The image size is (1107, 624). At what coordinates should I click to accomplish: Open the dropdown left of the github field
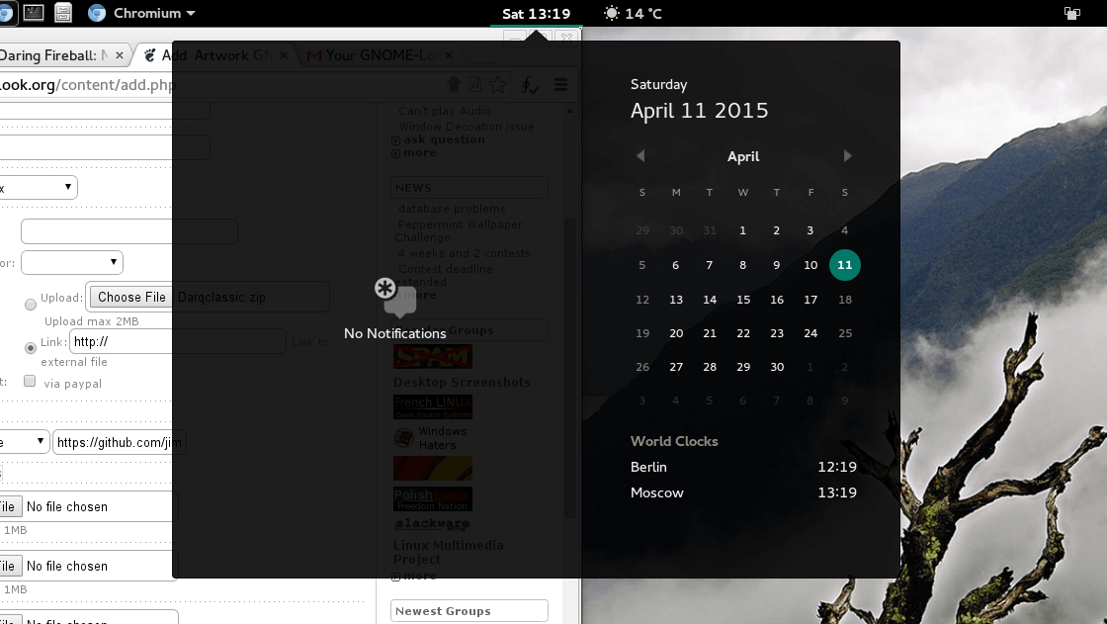coord(24,442)
